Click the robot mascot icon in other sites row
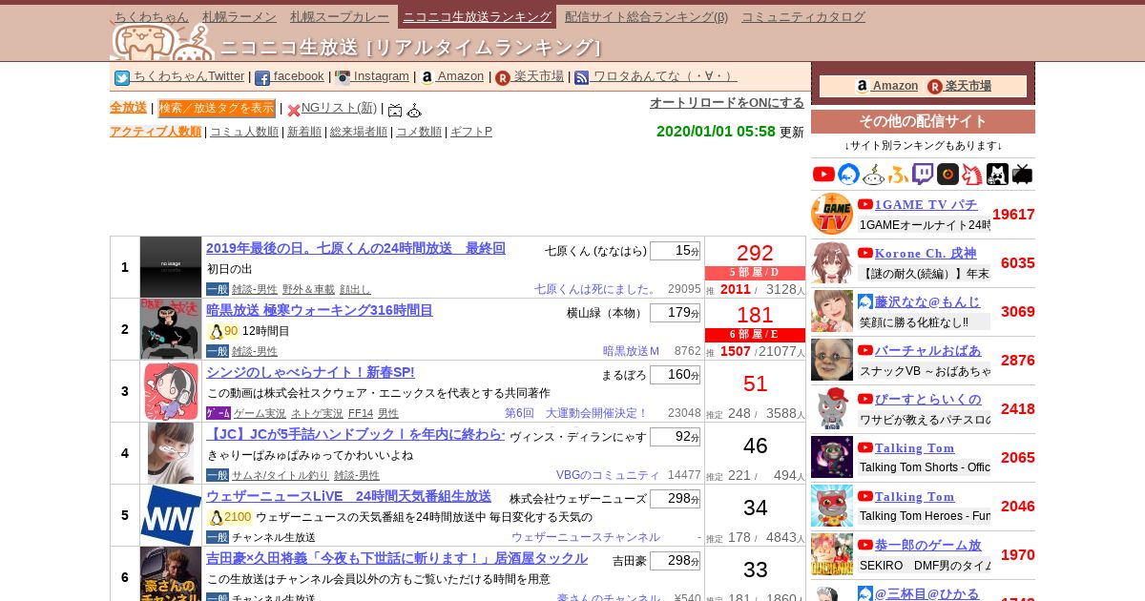Image resolution: width=1145 pixels, height=601 pixels. coord(873,174)
